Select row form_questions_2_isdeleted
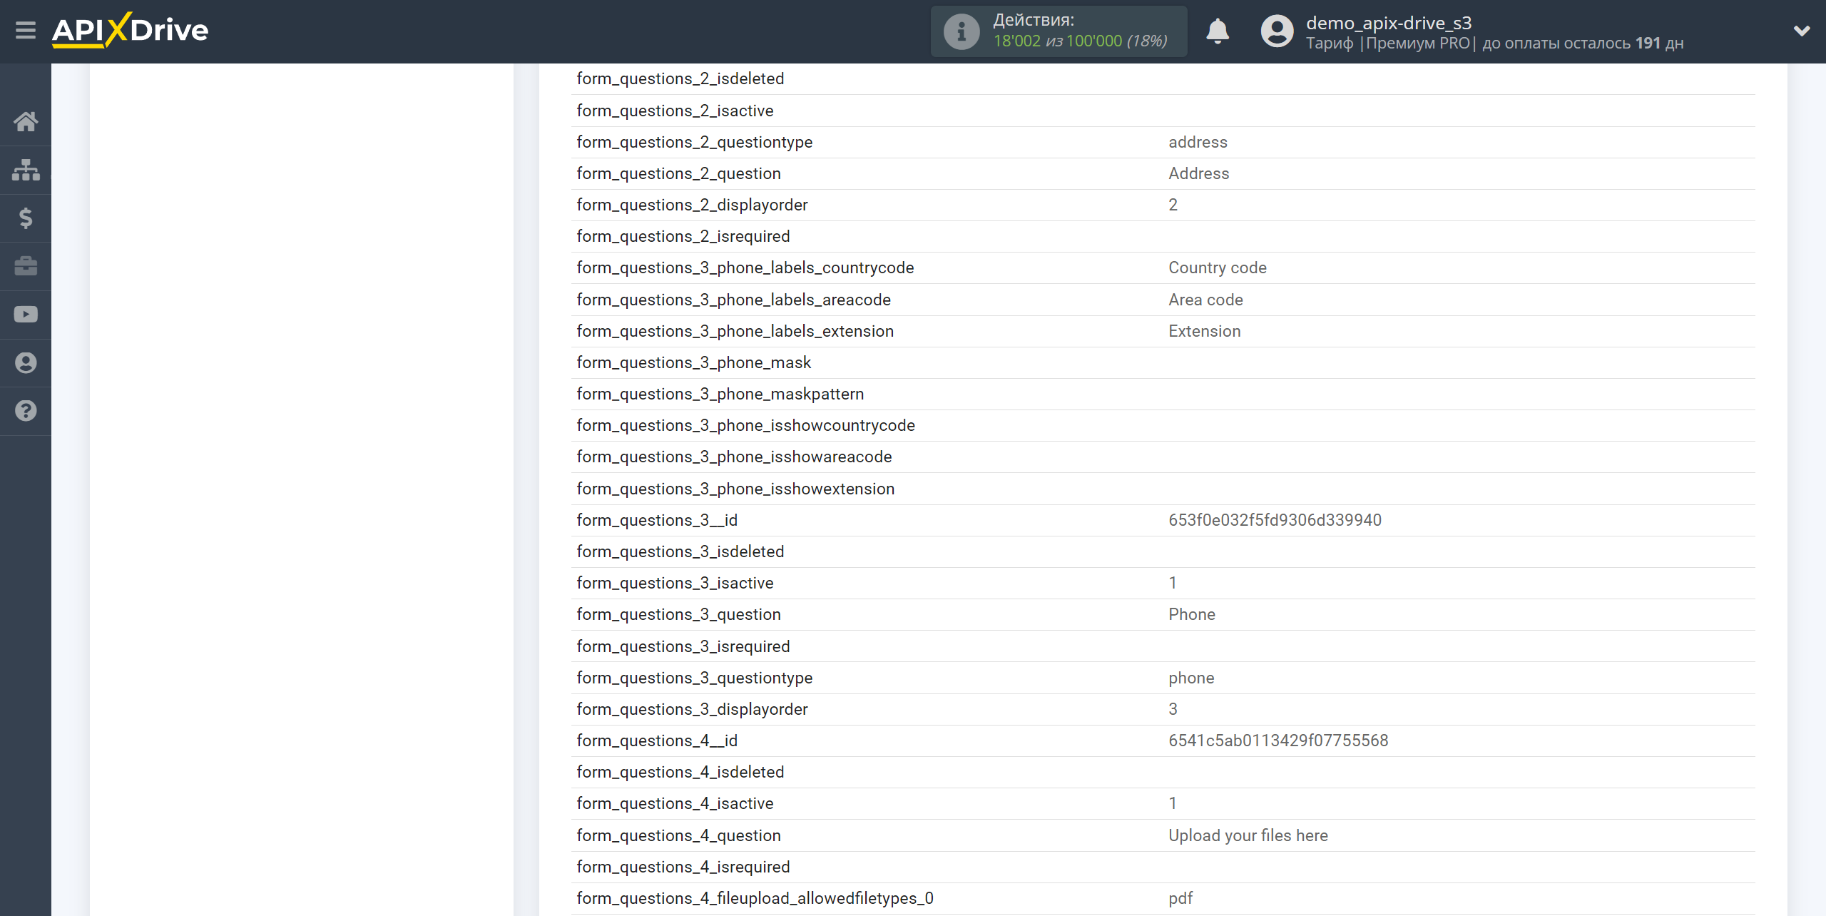 pyautogui.click(x=1163, y=79)
